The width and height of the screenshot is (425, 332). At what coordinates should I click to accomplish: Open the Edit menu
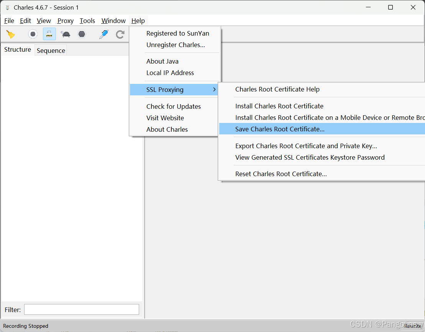[25, 21]
